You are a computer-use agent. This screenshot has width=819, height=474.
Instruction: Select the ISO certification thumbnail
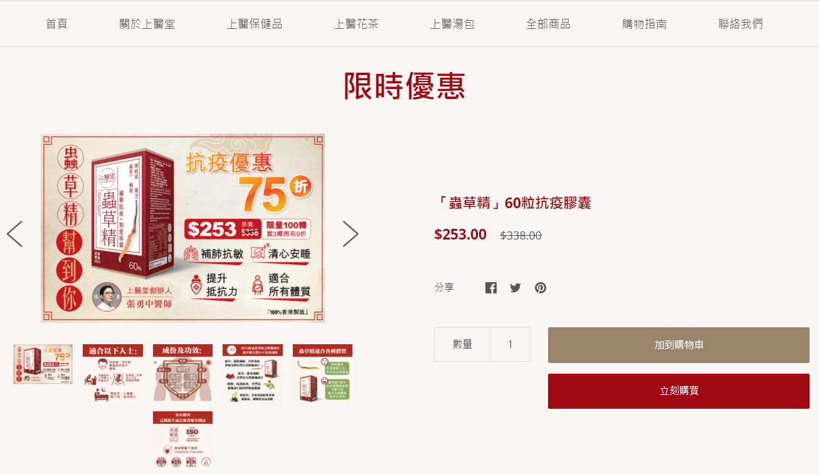[x=182, y=440]
